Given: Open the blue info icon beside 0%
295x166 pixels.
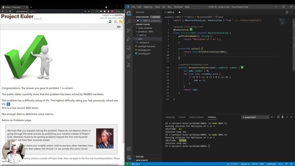Looking at the screenshot, I should pyautogui.click(x=8, y=104).
